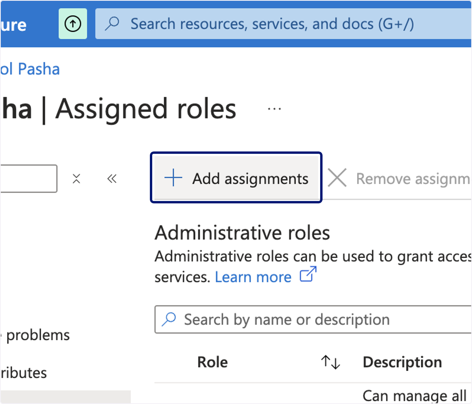
Task: Collapse the sidebar with double chevron
Action: tap(112, 179)
